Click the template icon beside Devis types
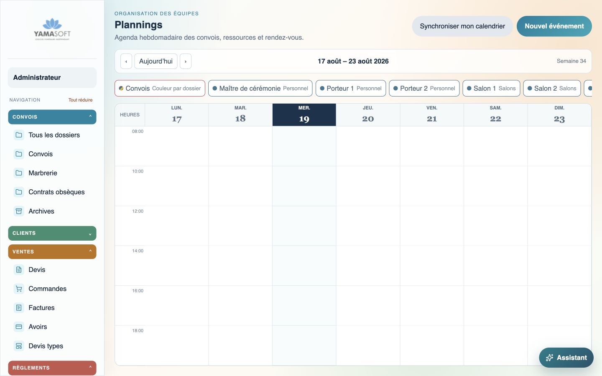The height and width of the screenshot is (376, 602). click(x=19, y=346)
